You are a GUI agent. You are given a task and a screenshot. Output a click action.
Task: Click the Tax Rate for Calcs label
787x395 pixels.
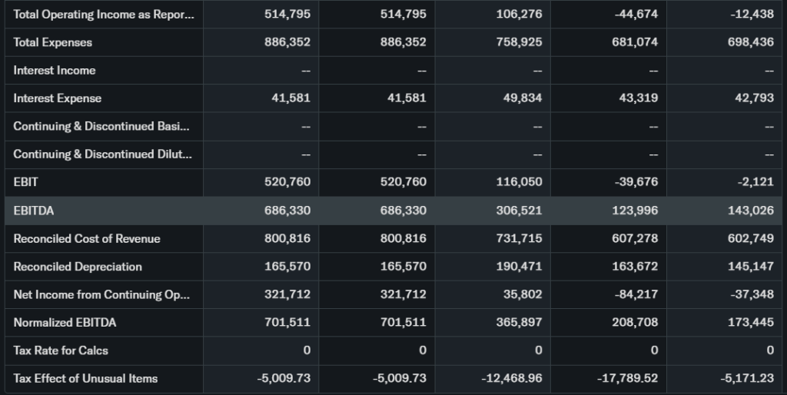[x=61, y=350]
